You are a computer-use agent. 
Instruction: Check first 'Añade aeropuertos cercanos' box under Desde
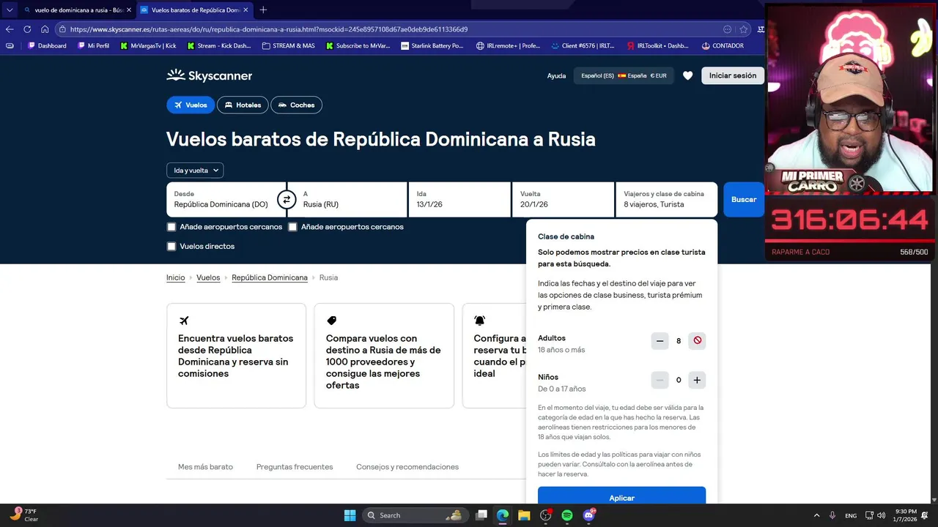click(x=171, y=227)
